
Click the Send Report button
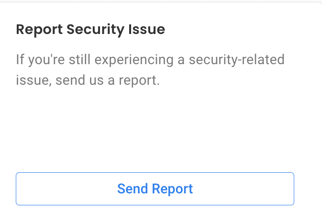[155, 189]
